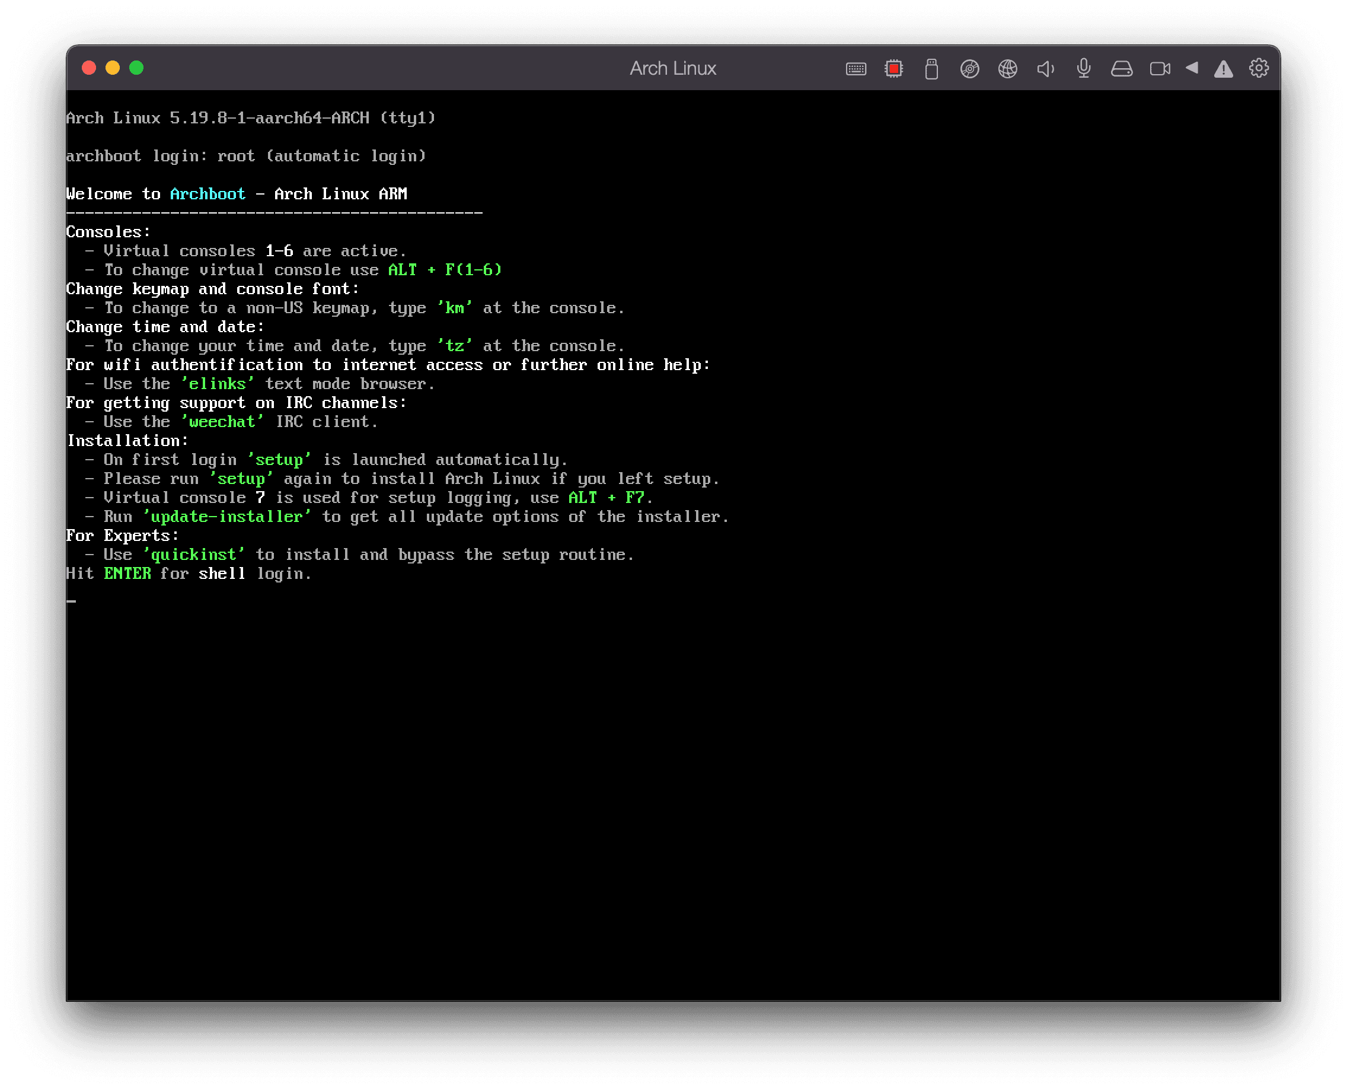This screenshot has height=1089, width=1347.
Task: Click 'setup' in "Please run" line
Action: click(x=241, y=479)
